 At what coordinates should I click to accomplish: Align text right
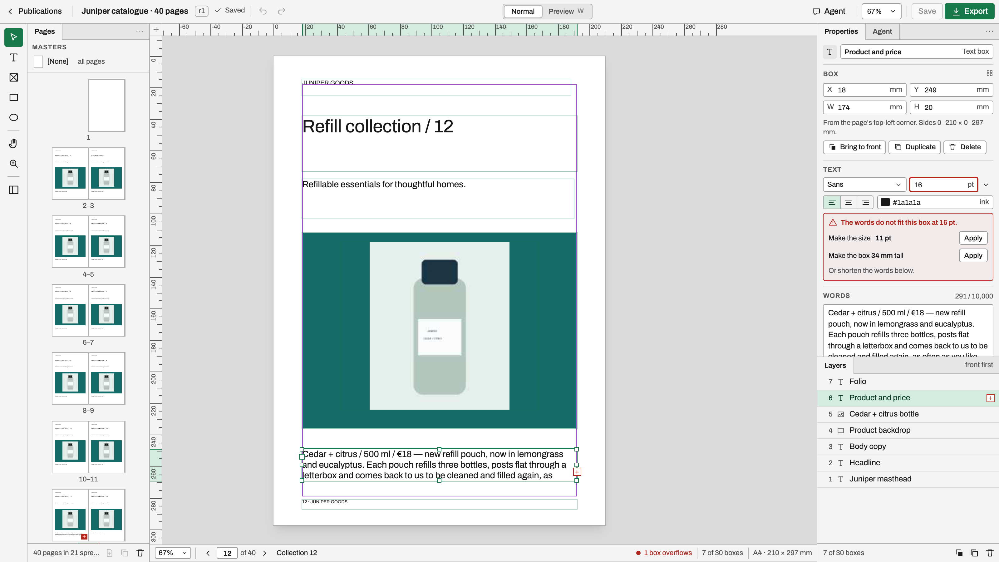point(865,202)
